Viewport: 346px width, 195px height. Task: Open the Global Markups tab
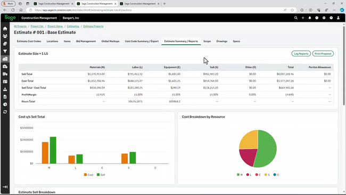pos(110,42)
